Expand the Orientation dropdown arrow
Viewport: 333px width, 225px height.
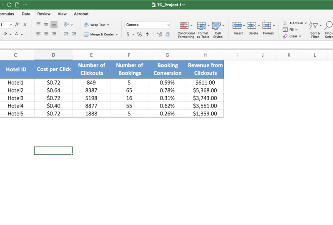pos(72,25)
